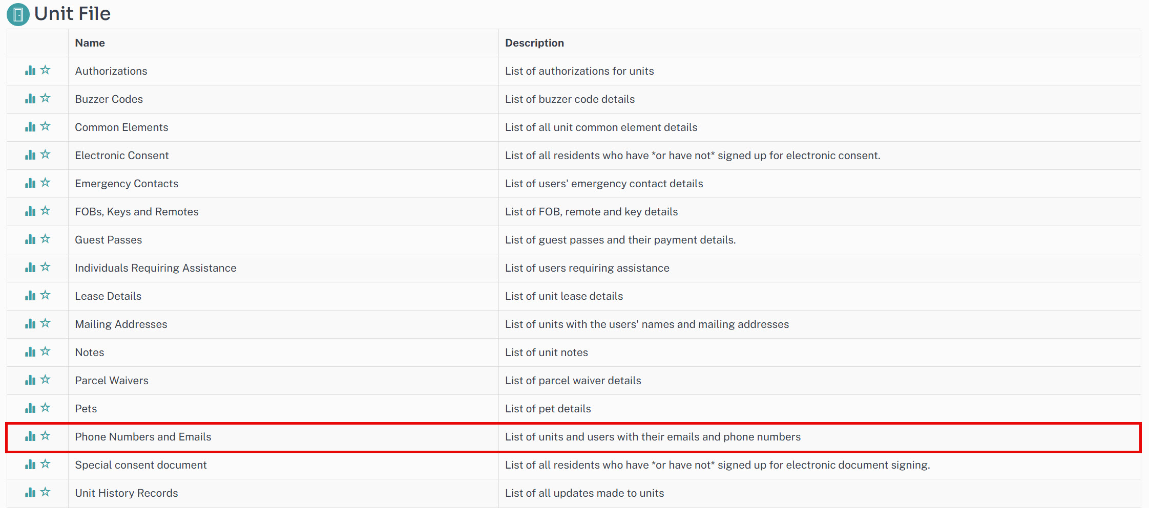Click the Unit File section title
This screenshot has height=508, width=1149.
72,14
